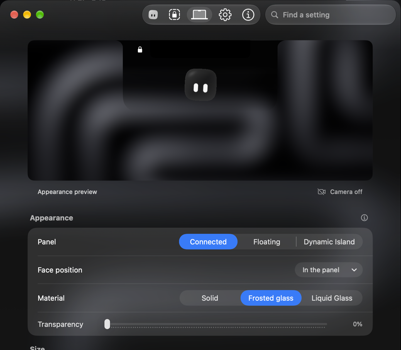Open the lock screen settings tab
The height and width of the screenshot is (350, 401).
[x=174, y=15]
